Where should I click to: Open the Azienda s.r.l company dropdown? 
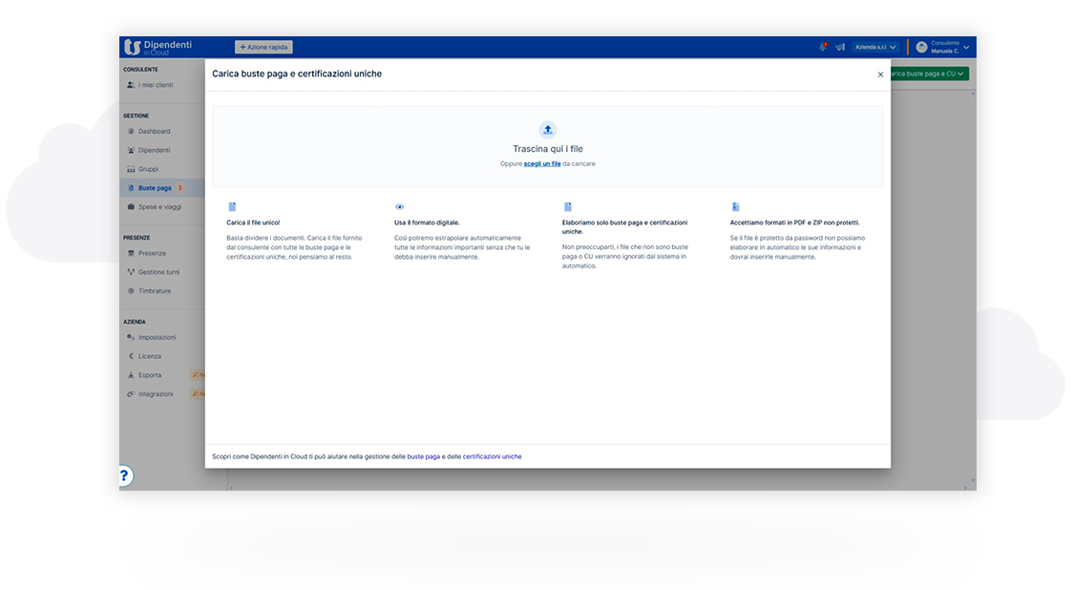pyautogui.click(x=875, y=47)
